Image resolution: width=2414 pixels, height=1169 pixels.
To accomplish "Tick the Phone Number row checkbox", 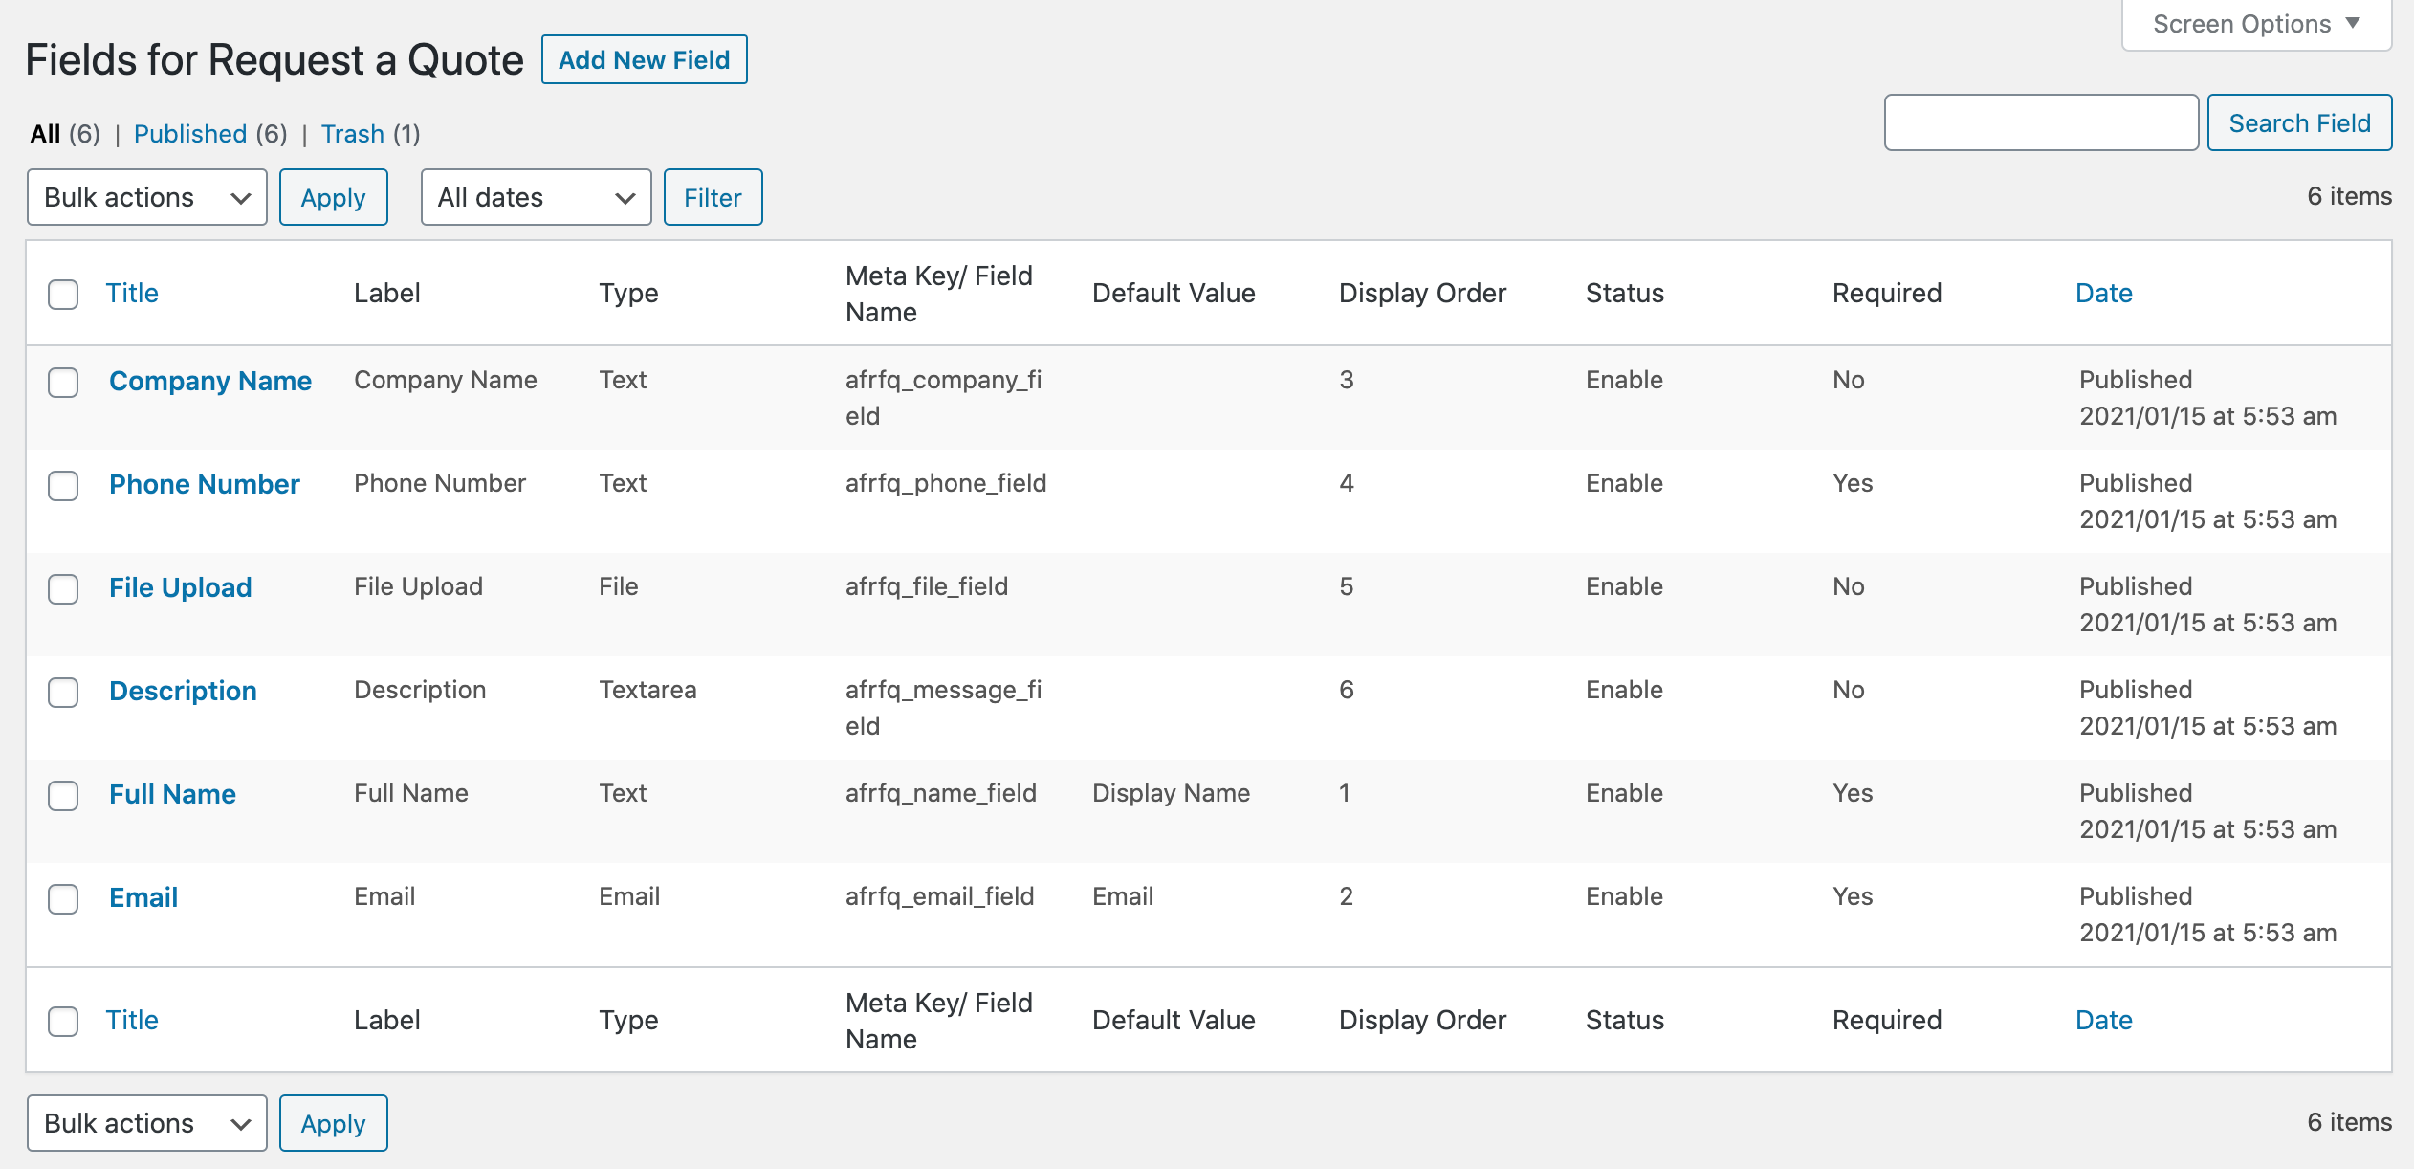I will (63, 485).
